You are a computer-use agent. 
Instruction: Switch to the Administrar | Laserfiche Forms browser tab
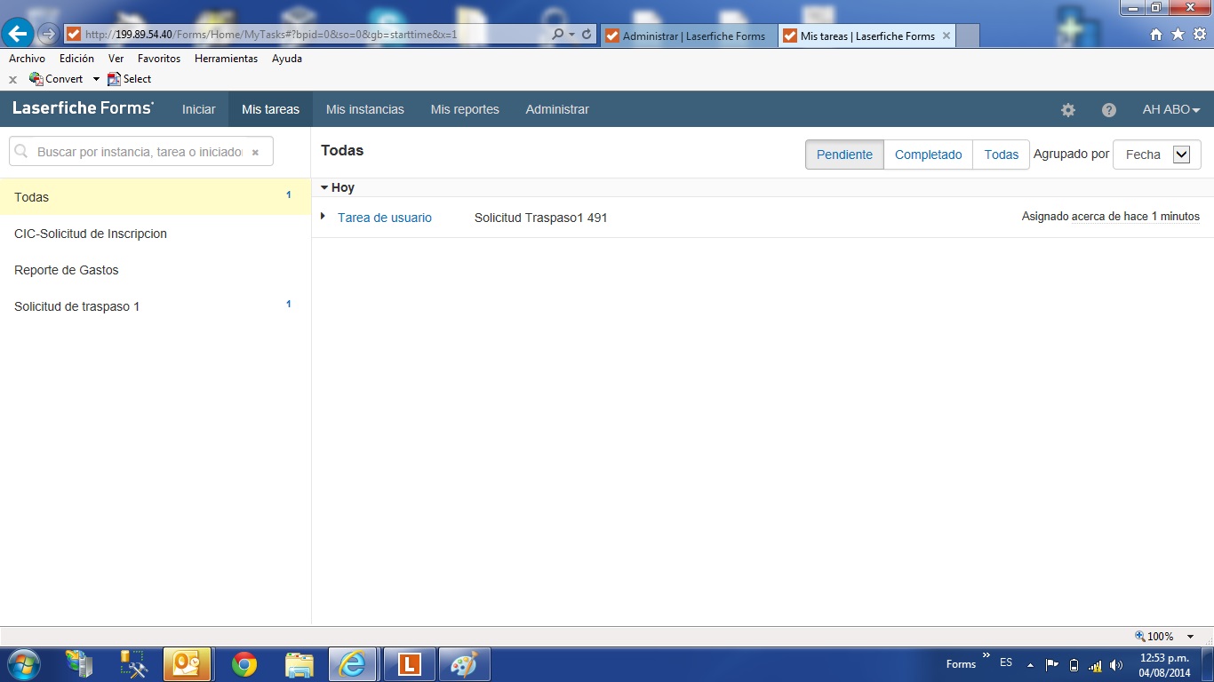click(x=689, y=36)
